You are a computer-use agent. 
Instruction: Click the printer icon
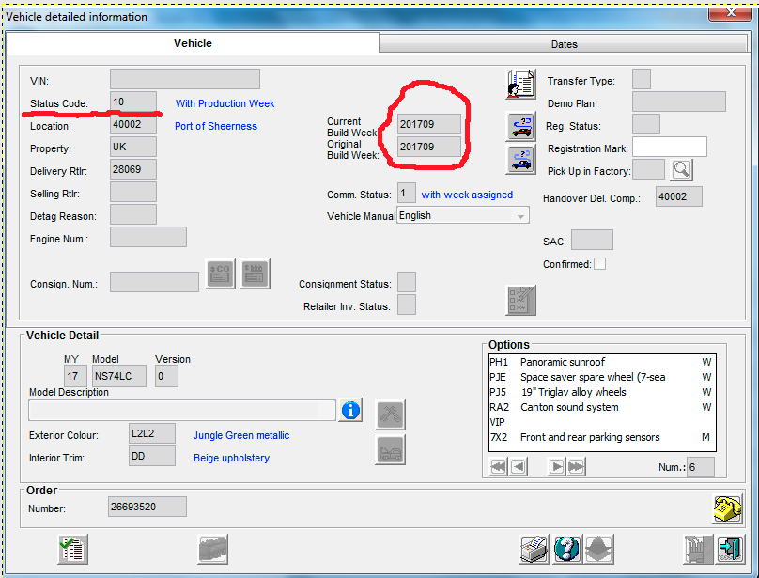534,550
